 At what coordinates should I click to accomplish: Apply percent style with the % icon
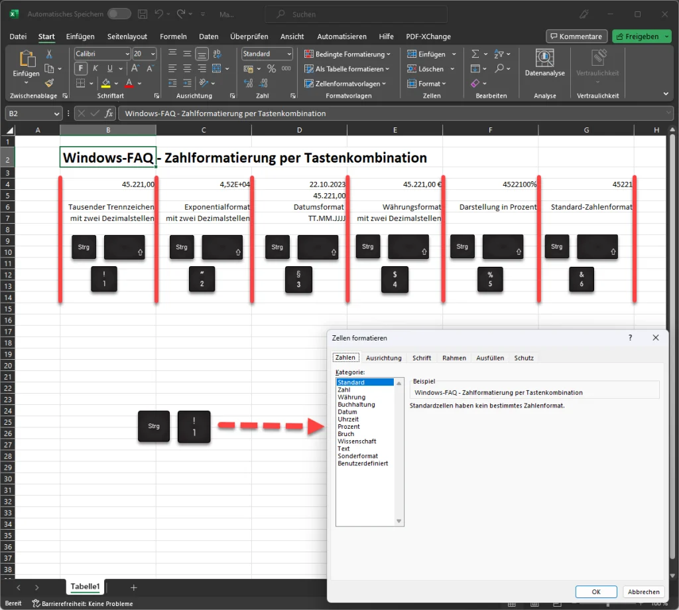pyautogui.click(x=271, y=68)
